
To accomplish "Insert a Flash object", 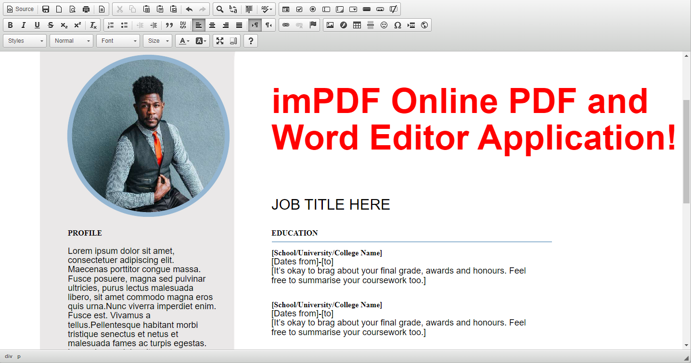I will pyautogui.click(x=344, y=25).
